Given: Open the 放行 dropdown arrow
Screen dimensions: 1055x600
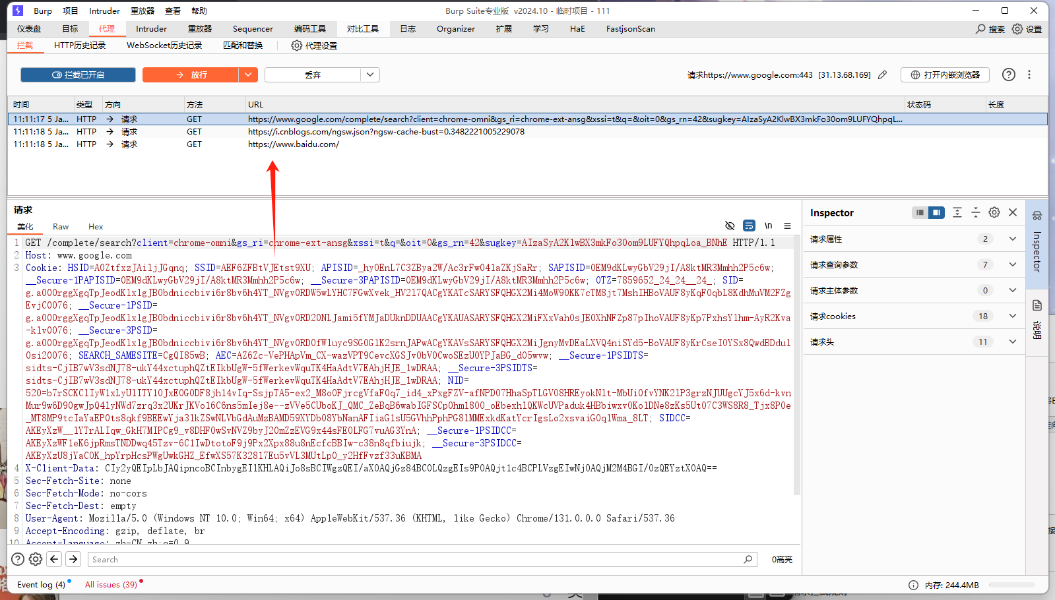Looking at the screenshot, I should click(x=247, y=75).
